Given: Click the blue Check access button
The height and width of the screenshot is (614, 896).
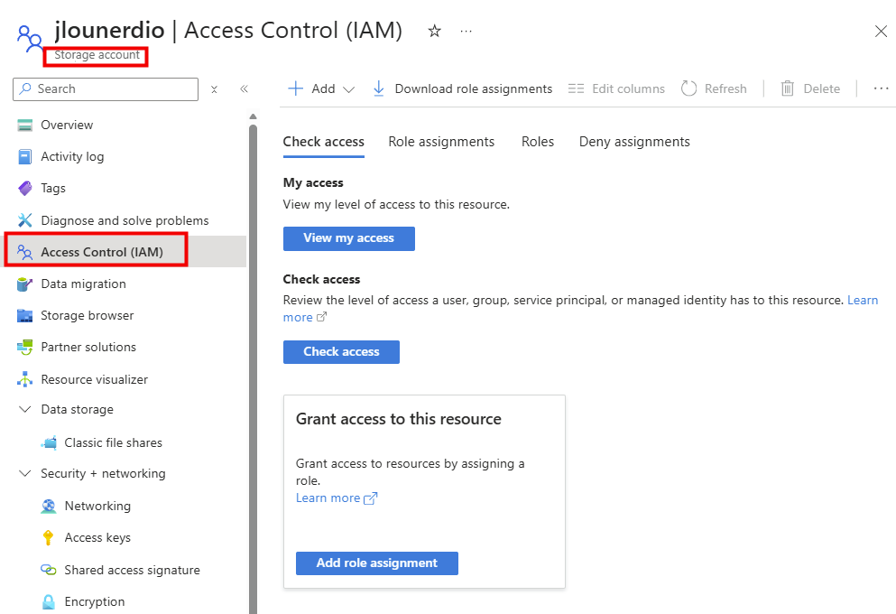Looking at the screenshot, I should [x=341, y=352].
